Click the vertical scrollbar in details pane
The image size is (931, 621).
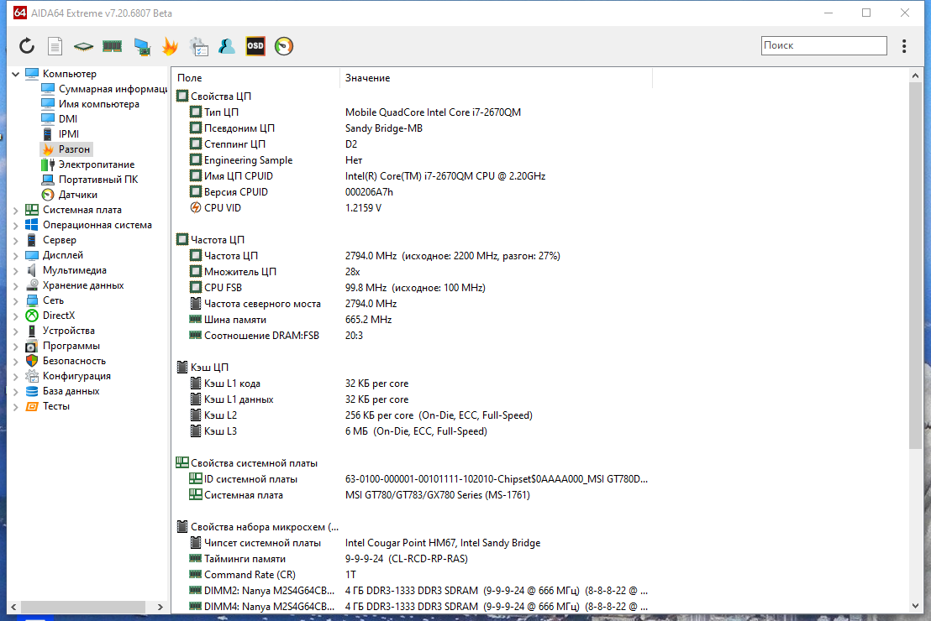[915, 266]
